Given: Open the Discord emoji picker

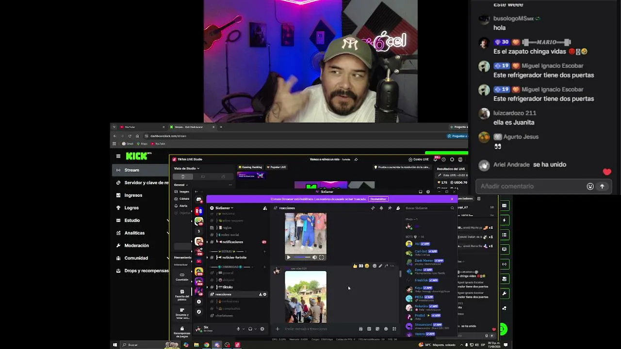Looking at the screenshot, I should [386, 329].
